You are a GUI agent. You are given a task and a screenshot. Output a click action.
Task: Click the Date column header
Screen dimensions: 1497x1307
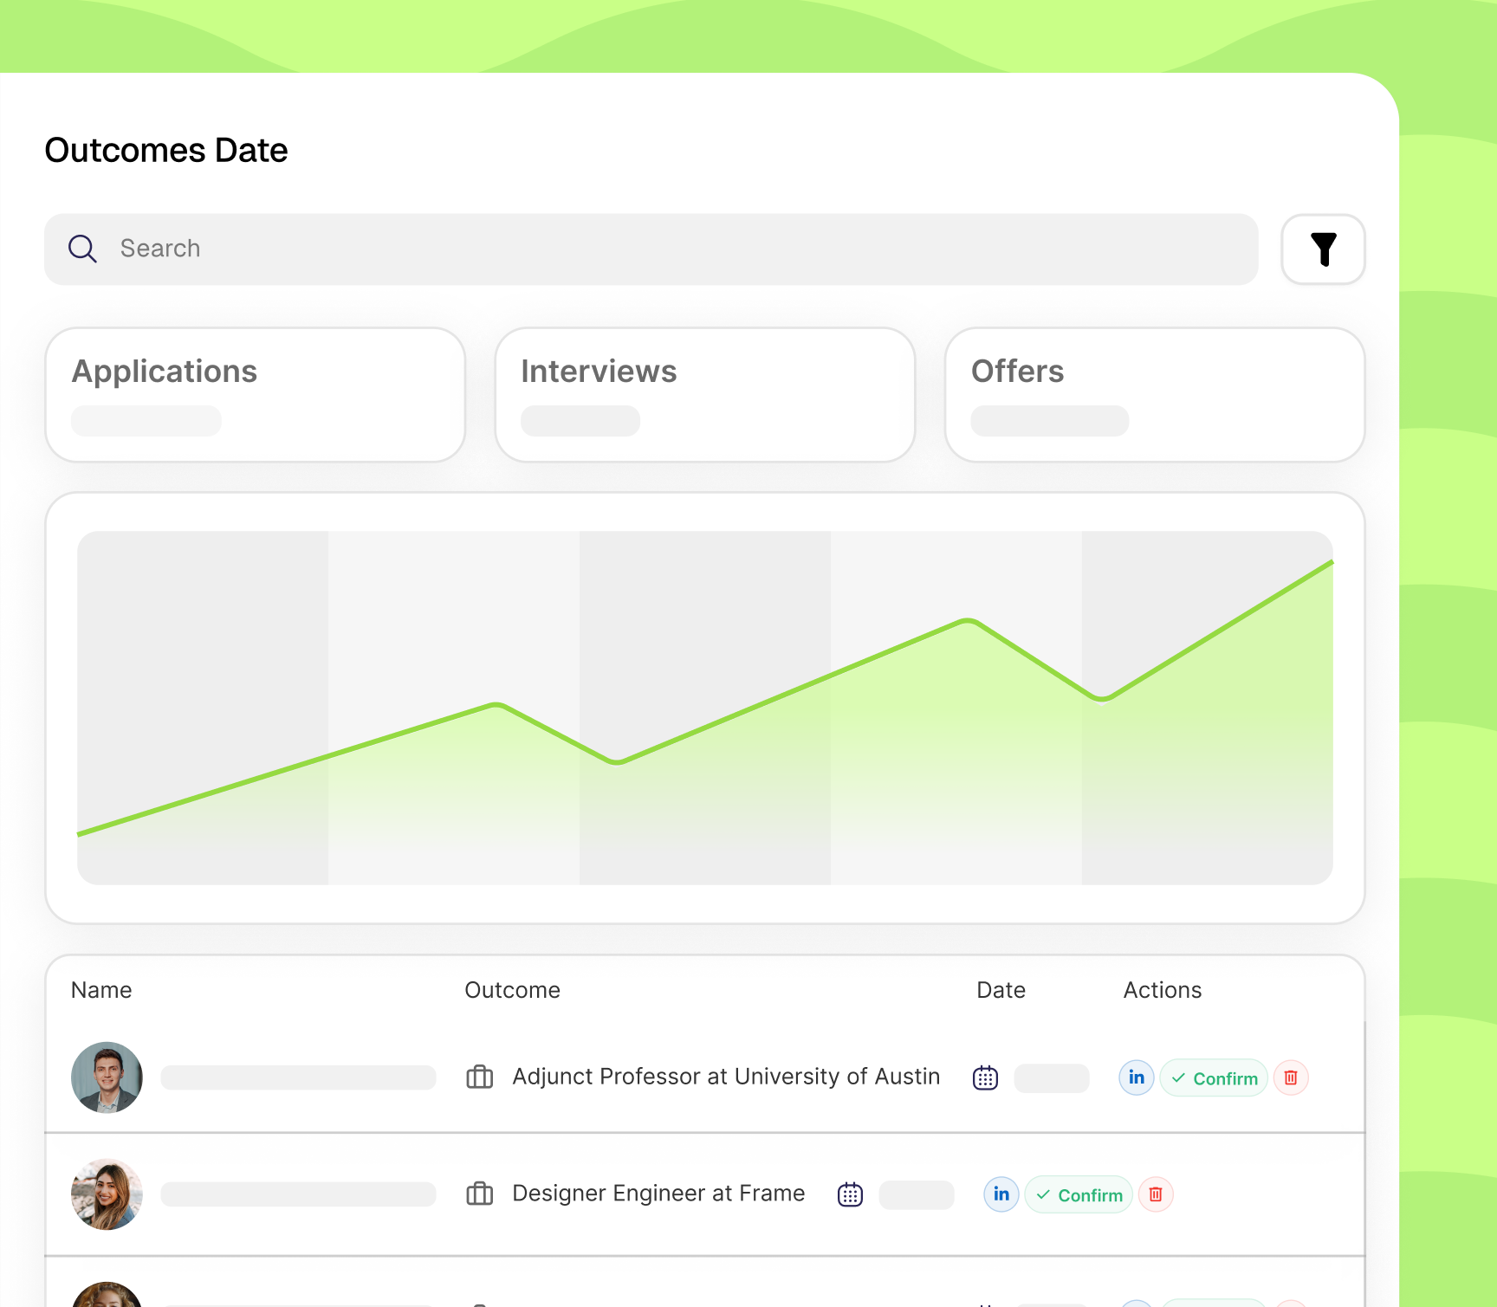(x=1001, y=990)
